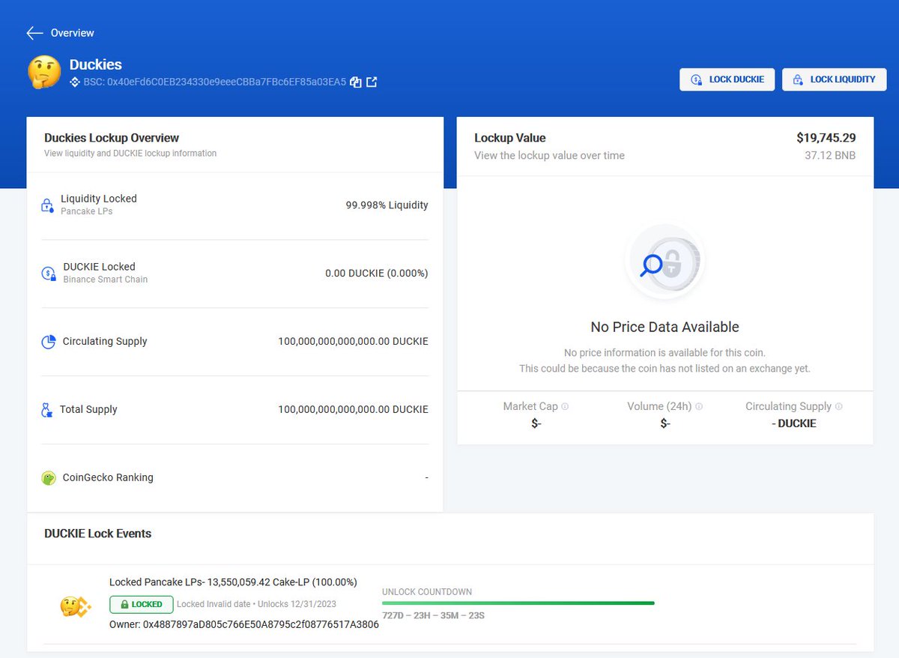Click the CoinGecko Ranking label

point(108,477)
